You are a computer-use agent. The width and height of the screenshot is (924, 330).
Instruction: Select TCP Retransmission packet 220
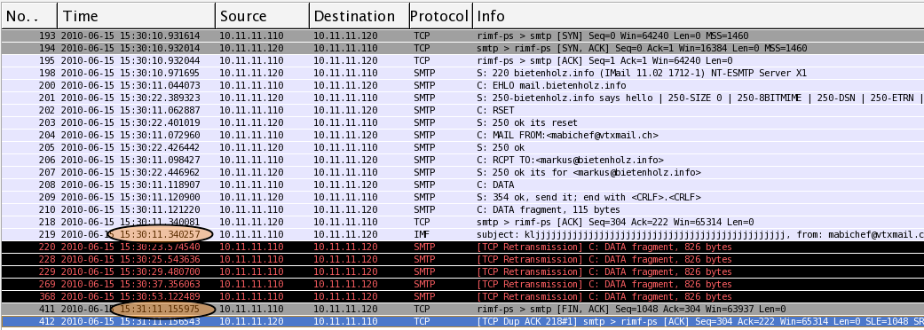coord(462,247)
